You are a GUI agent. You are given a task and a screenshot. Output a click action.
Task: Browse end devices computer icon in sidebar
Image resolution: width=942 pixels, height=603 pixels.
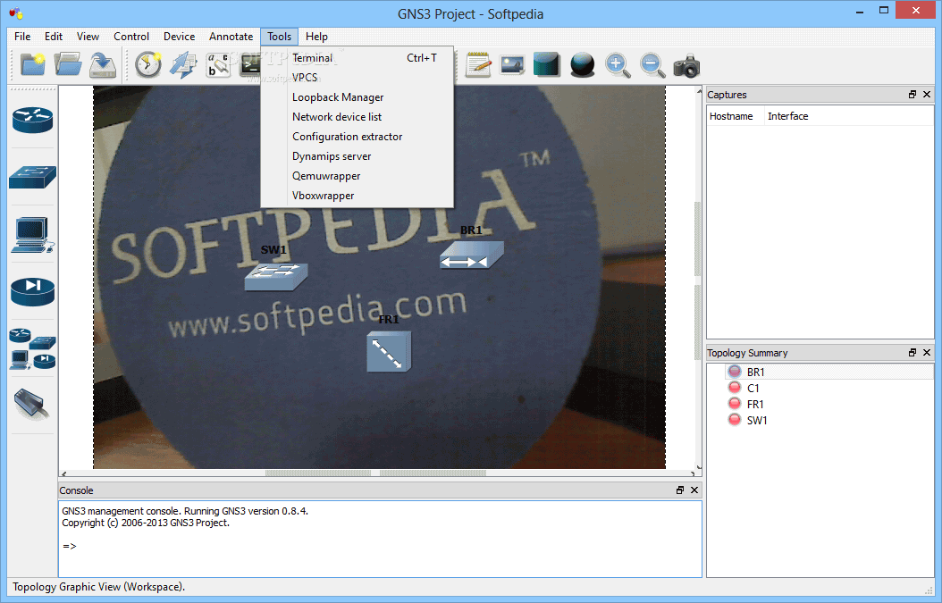tap(32, 235)
